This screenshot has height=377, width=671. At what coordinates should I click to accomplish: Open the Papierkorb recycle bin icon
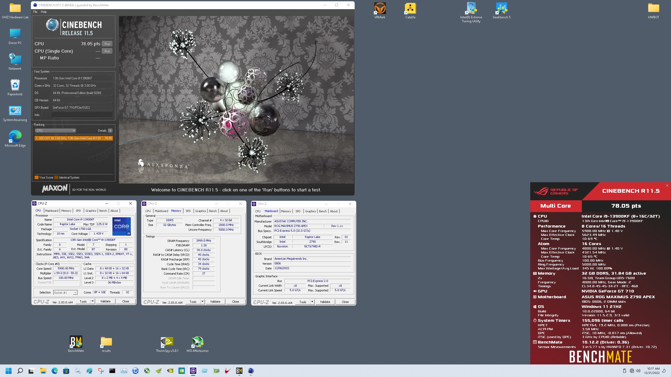tap(15, 87)
